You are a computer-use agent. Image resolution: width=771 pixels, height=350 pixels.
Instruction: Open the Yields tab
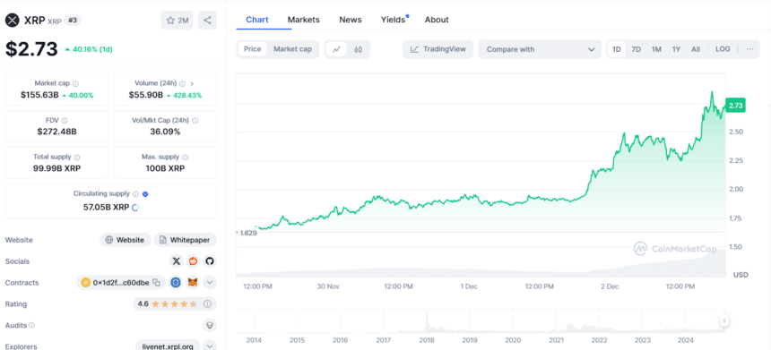pos(394,20)
